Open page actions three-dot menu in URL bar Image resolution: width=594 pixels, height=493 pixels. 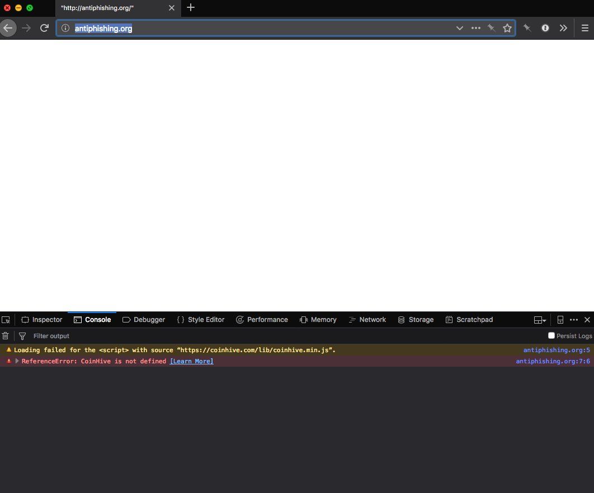pos(476,28)
